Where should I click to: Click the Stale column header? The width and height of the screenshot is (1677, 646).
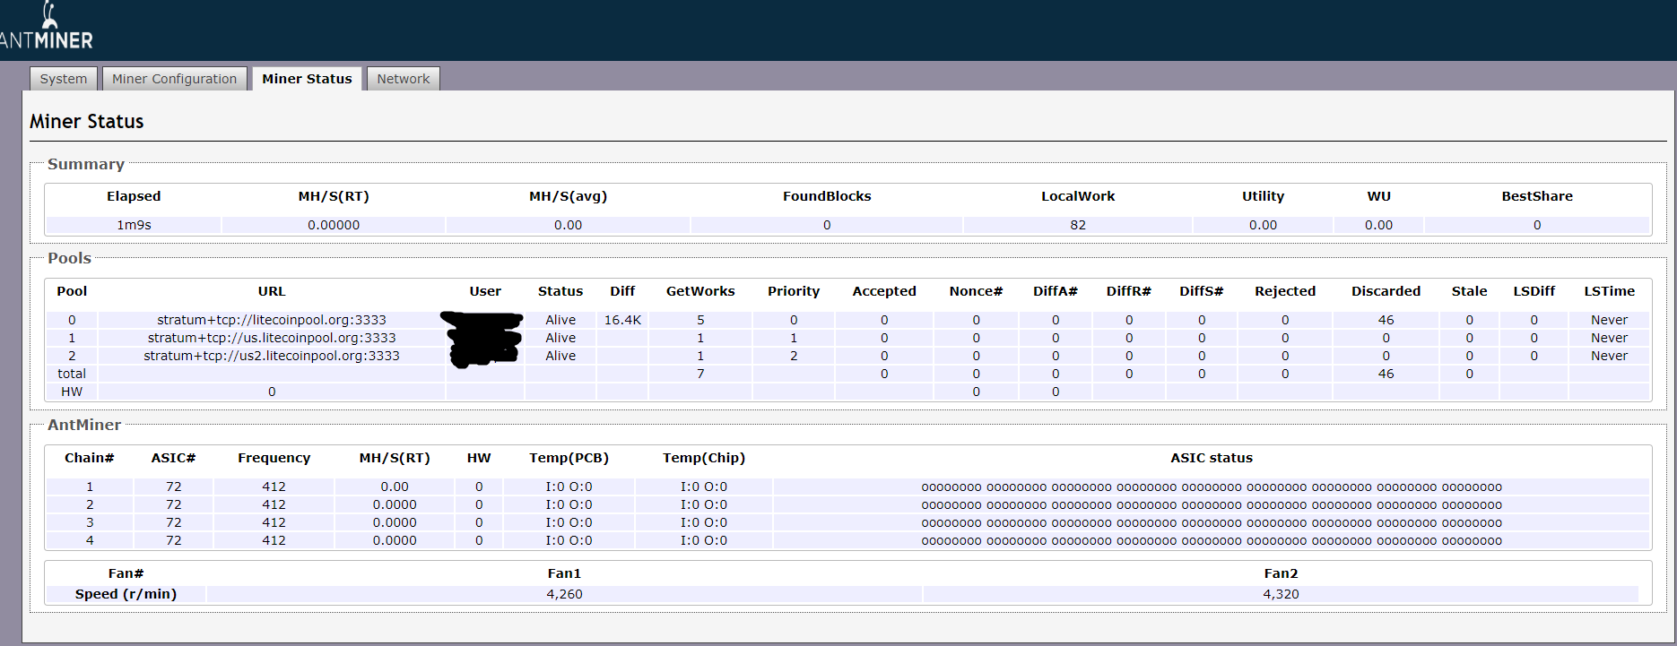point(1469,291)
